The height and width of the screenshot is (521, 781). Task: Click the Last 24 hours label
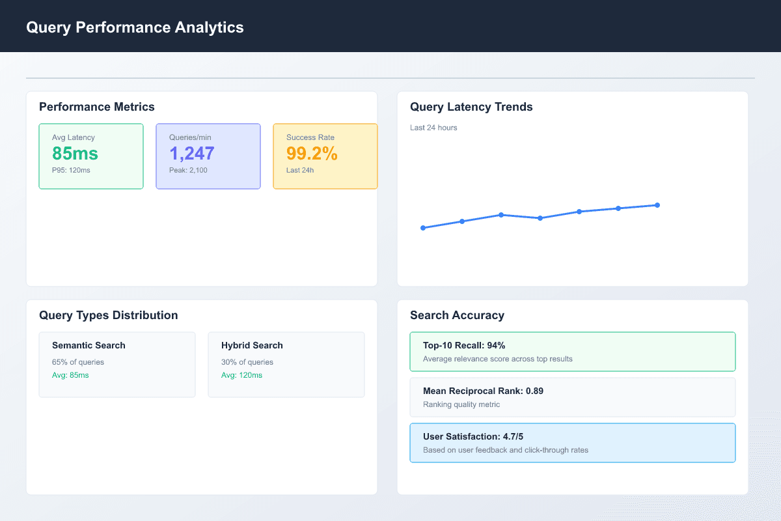pos(433,128)
